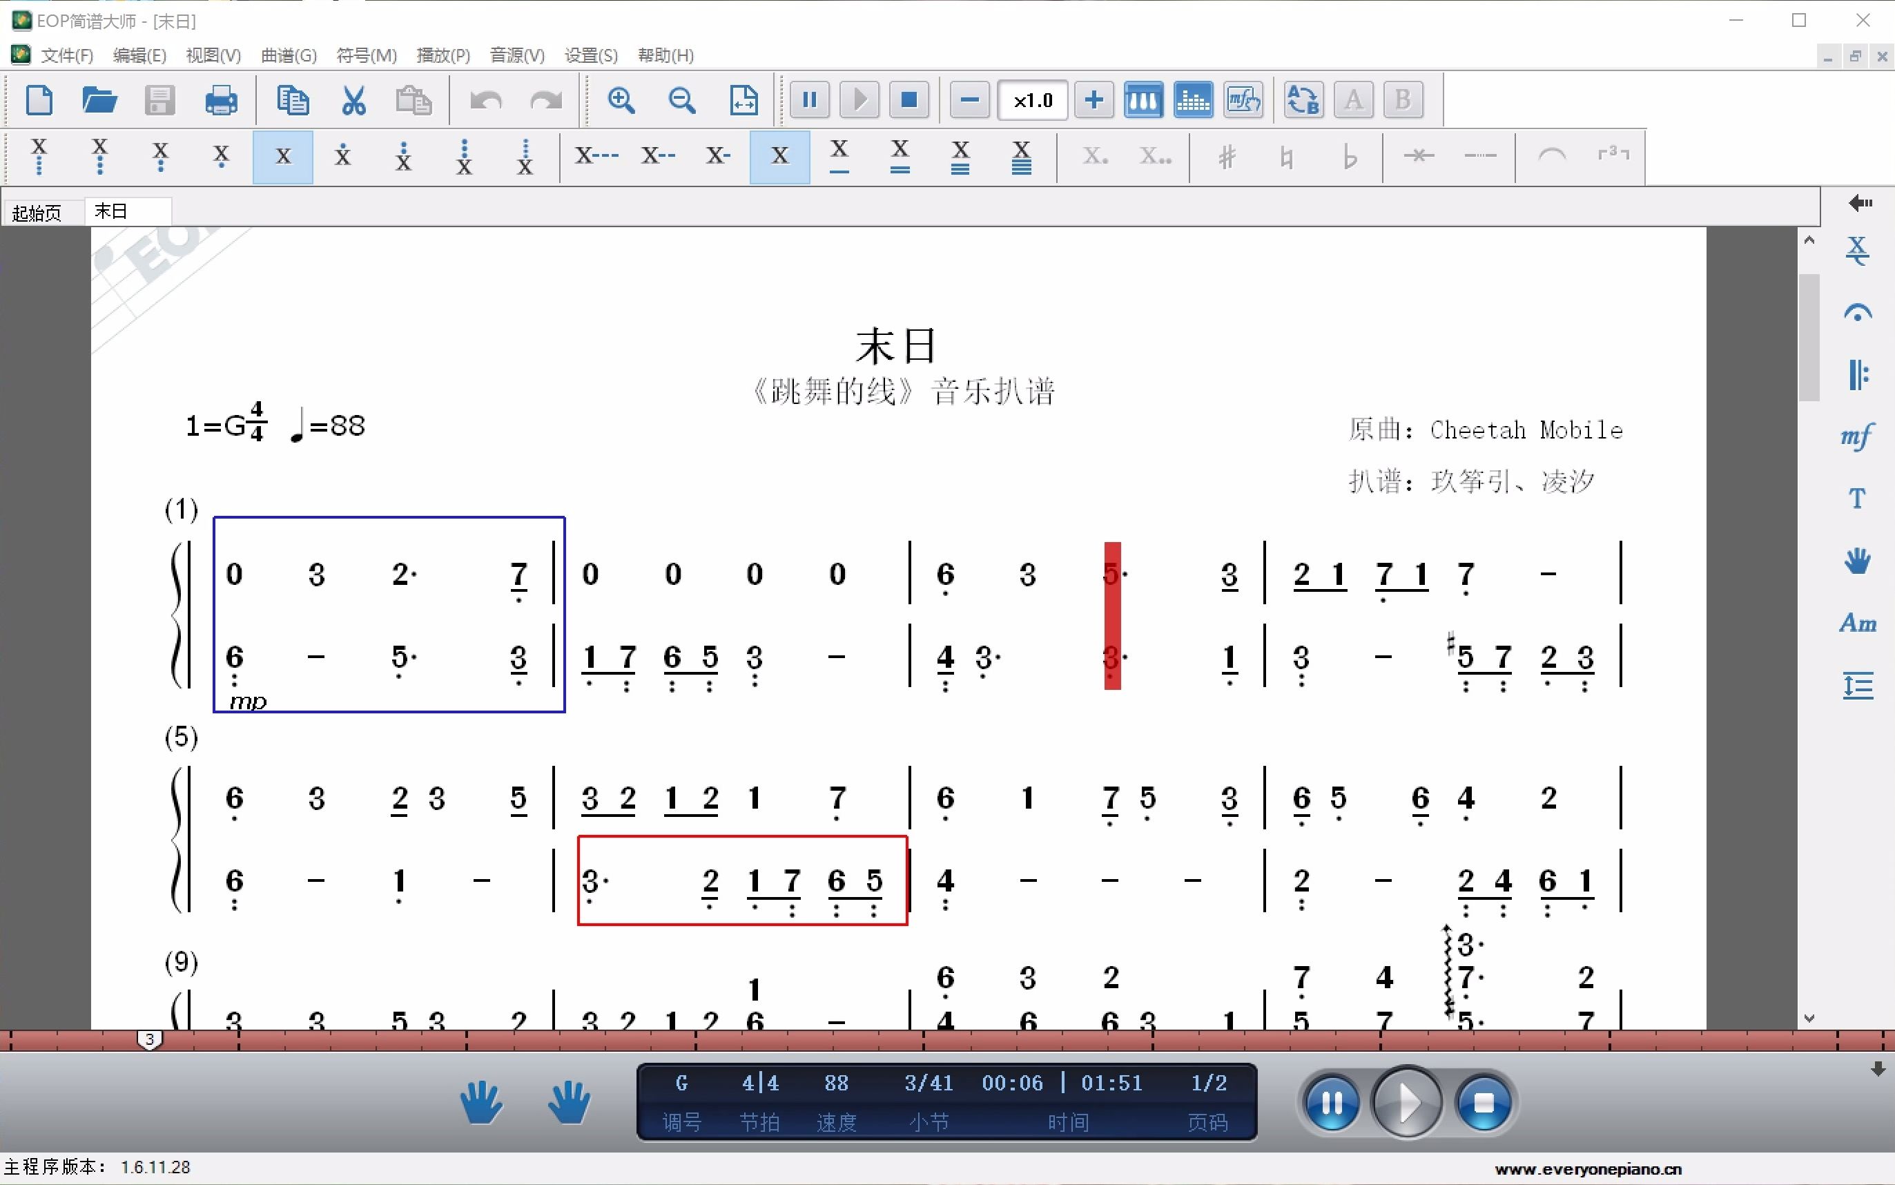The image size is (1895, 1185).
Task: Switch to the 起始页 tab
Action: 37,211
